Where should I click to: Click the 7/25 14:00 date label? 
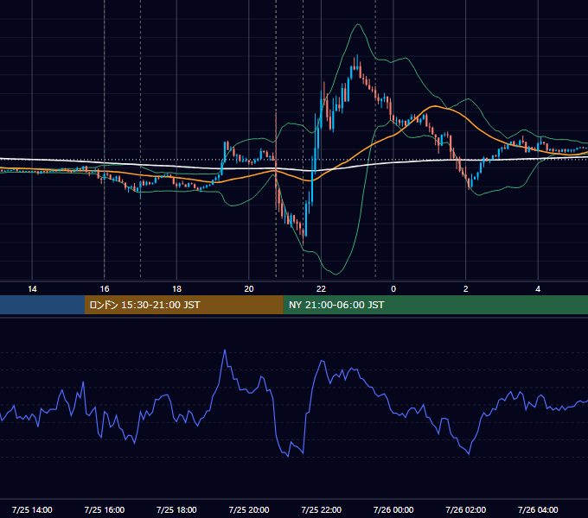click(32, 509)
